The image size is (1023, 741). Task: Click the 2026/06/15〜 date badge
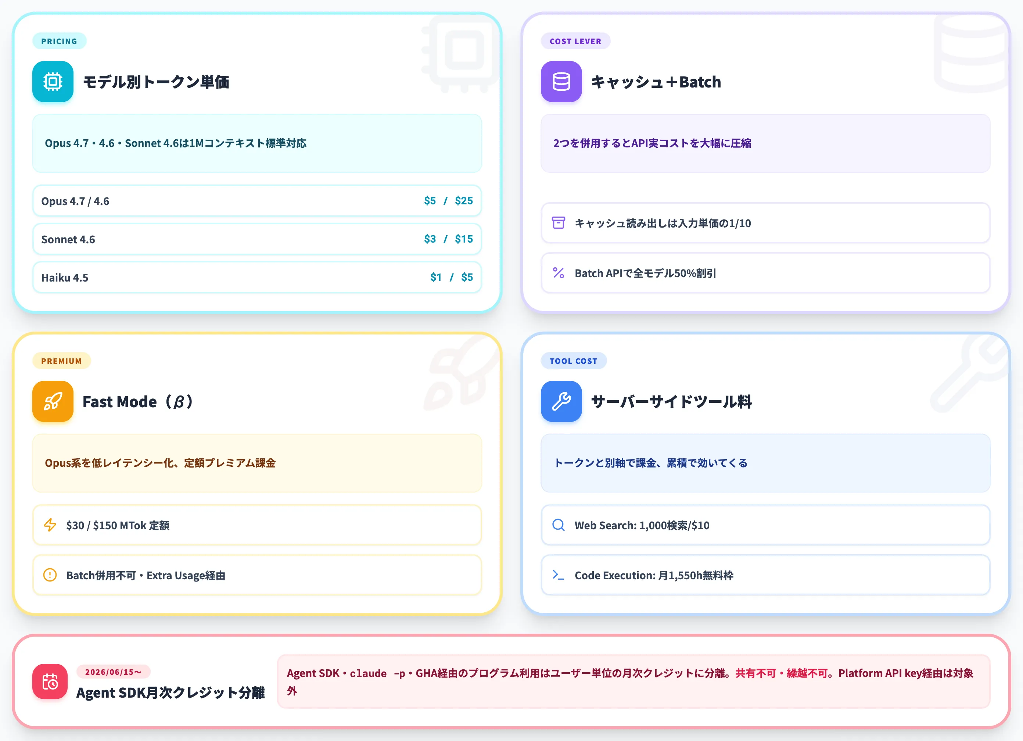[113, 672]
